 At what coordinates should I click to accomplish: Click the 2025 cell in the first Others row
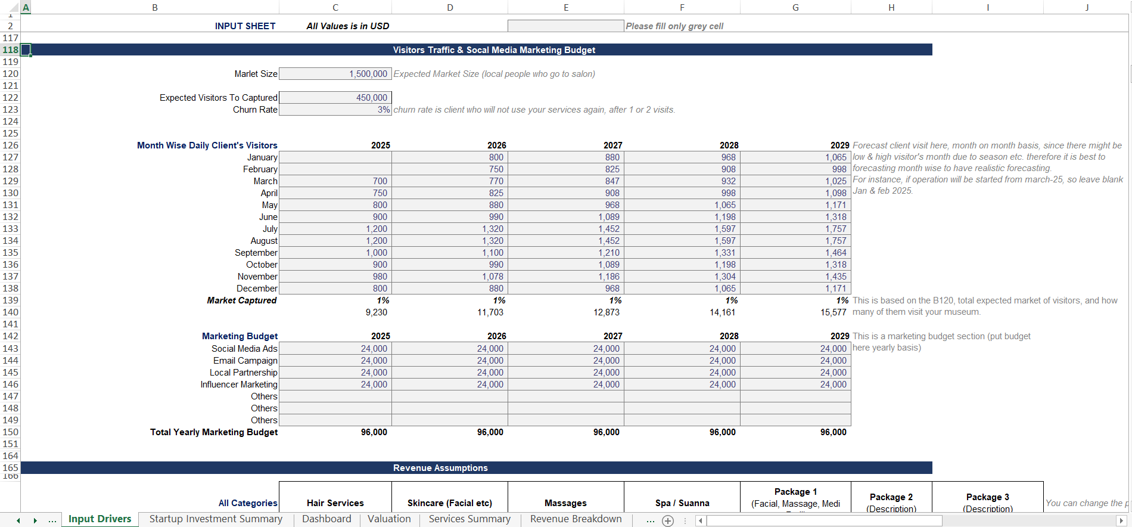[335, 396]
